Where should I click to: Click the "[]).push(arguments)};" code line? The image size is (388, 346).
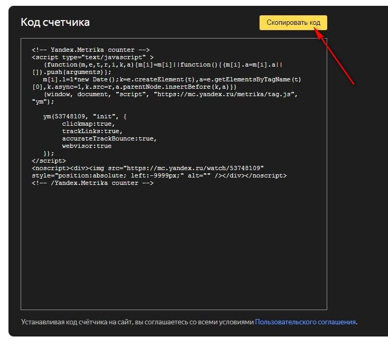(x=71, y=72)
